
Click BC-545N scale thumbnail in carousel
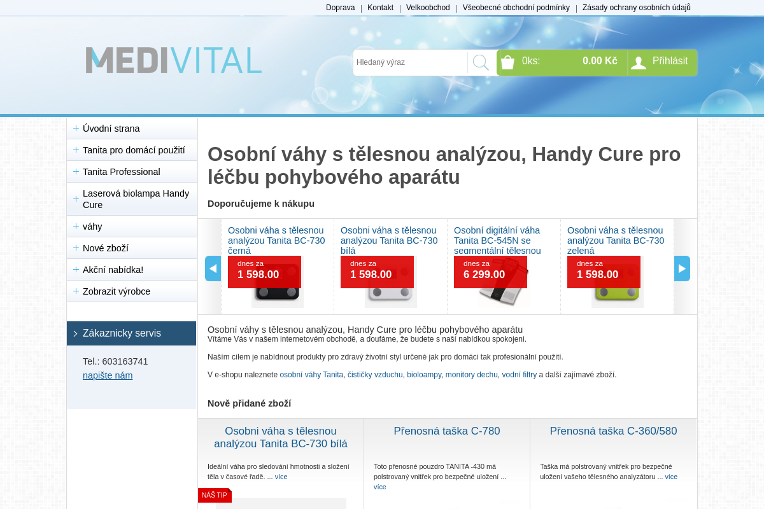click(x=504, y=282)
